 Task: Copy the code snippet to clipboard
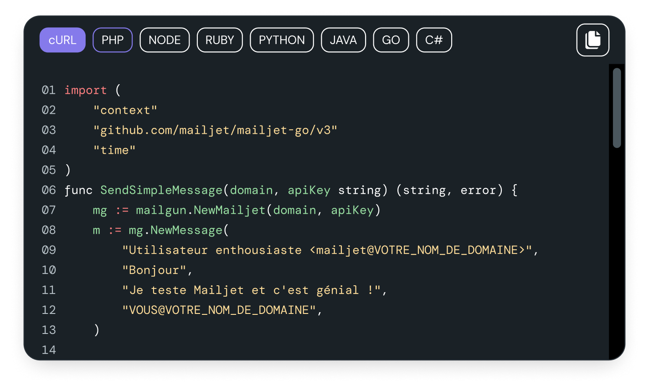592,40
